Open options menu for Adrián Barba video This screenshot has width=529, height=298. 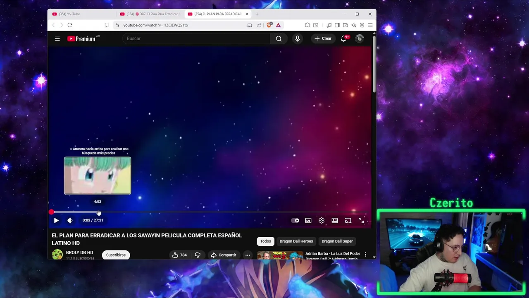365,255
